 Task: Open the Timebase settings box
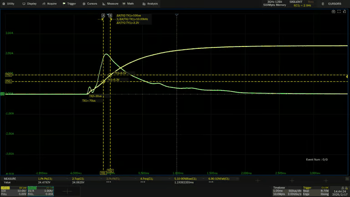pos(287,191)
